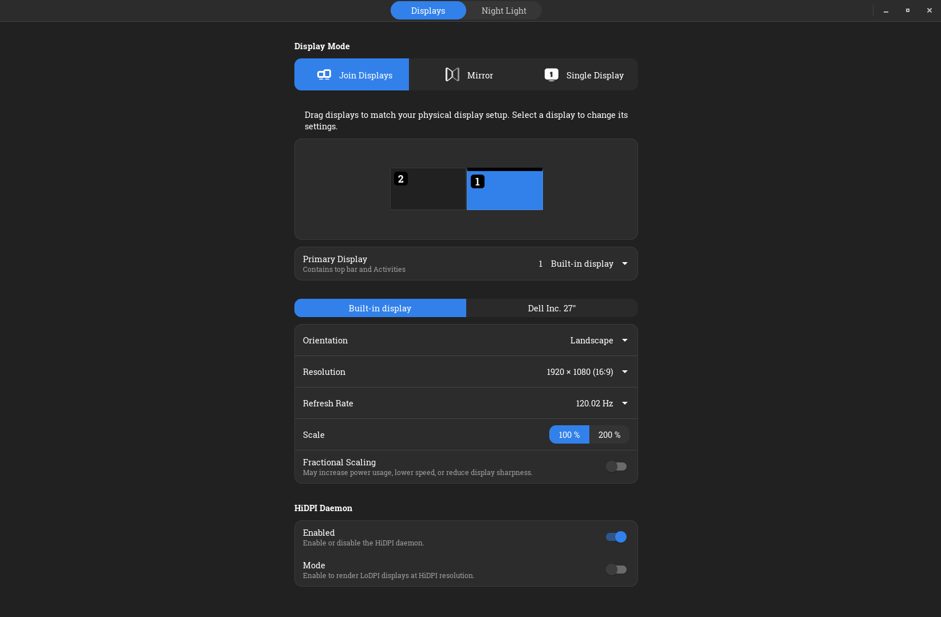Disable the HiDPI daemon
The image size is (941, 617).
pyautogui.click(x=616, y=537)
